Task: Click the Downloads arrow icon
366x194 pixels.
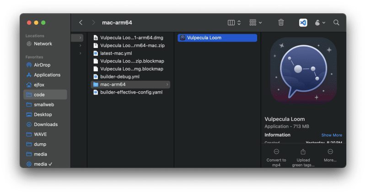Action: (x=29, y=124)
